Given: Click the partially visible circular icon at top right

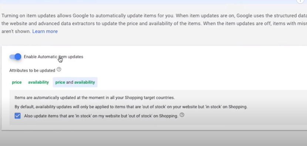Looking at the screenshot, I should [x=301, y=1].
